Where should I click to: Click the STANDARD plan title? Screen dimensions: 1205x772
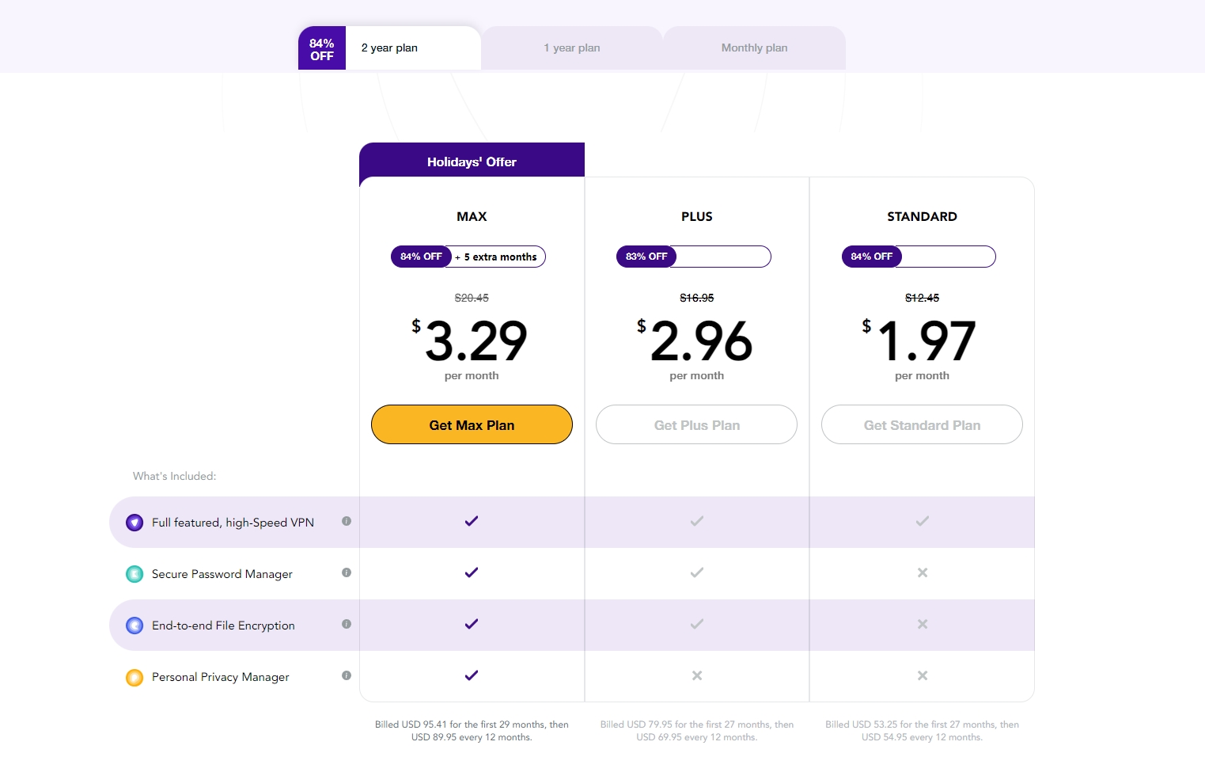pos(922,217)
